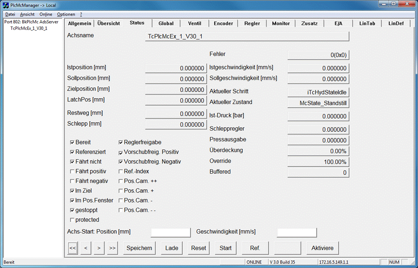Click the >> fast forward button
This screenshot has height=268, width=418.
point(112,248)
